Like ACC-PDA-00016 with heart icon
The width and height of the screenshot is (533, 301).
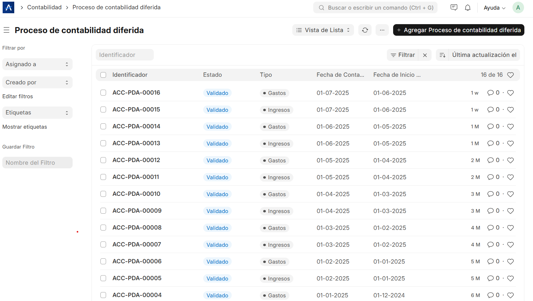click(510, 93)
